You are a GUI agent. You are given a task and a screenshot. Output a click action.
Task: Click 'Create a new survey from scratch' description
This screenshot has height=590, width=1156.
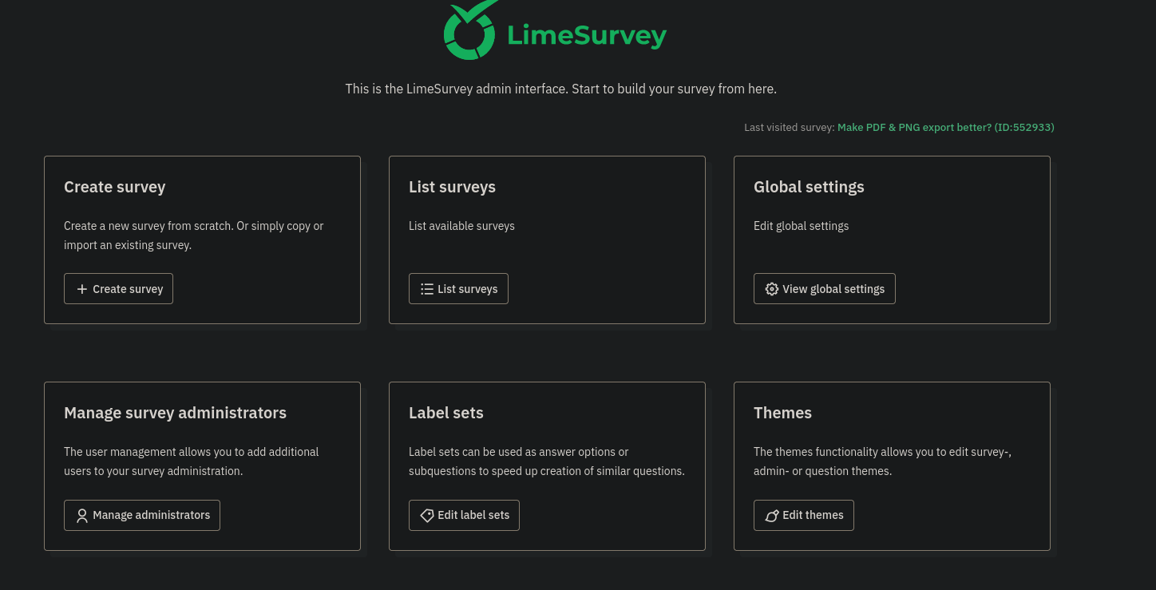(x=194, y=236)
